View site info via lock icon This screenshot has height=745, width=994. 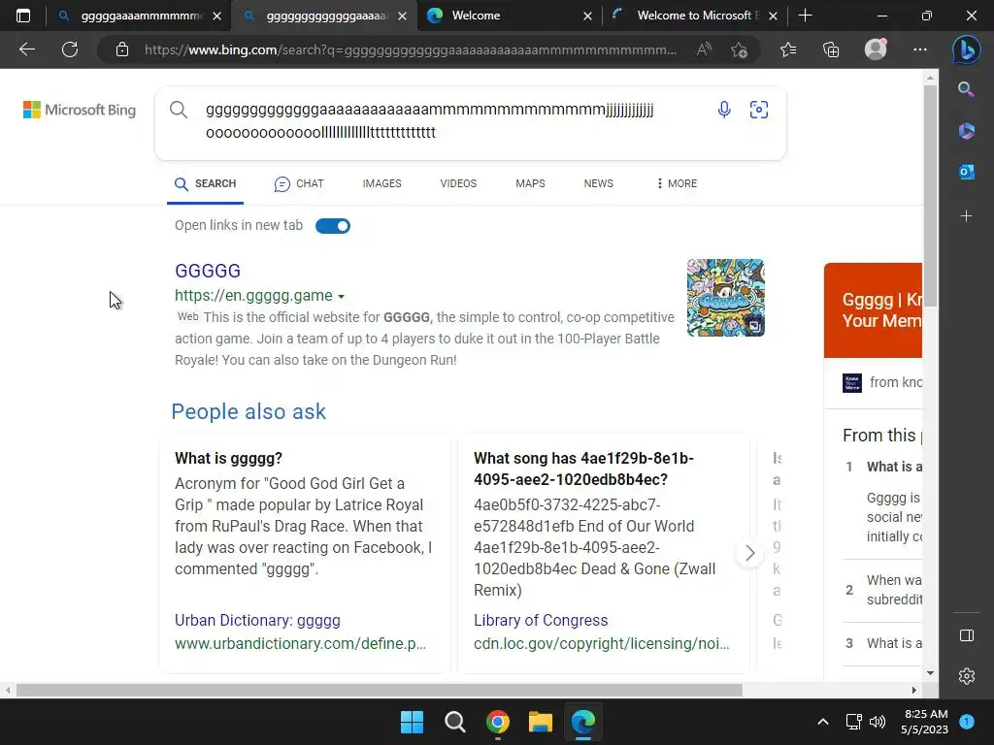coord(122,49)
